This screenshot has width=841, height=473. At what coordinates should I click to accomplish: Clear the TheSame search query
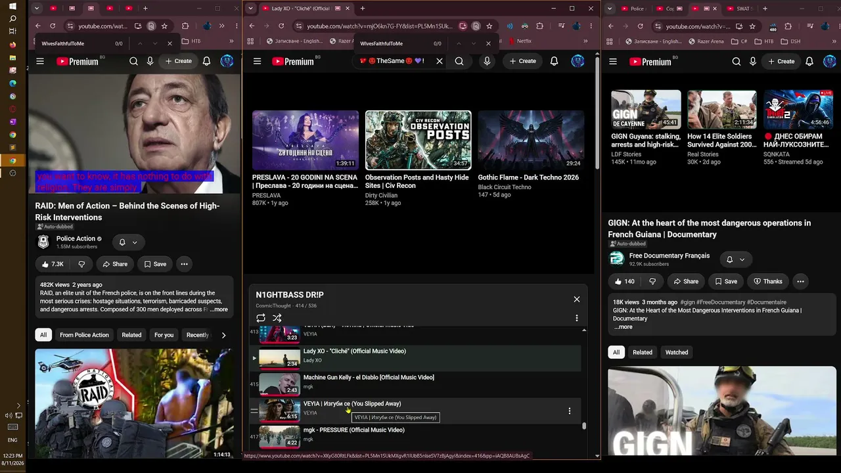pyautogui.click(x=440, y=61)
